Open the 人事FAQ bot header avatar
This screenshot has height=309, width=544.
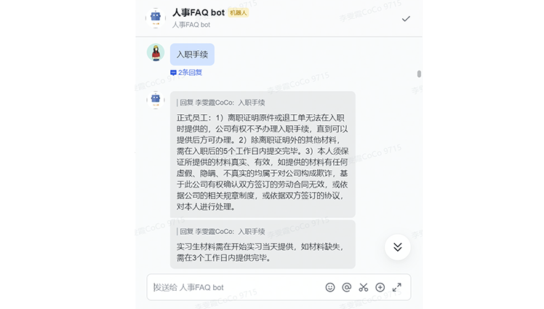click(156, 17)
